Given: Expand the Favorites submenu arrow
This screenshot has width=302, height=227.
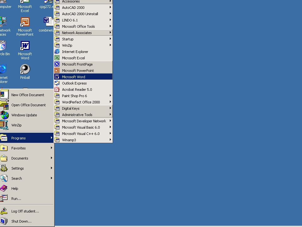Looking at the screenshot, I should 51,148.
